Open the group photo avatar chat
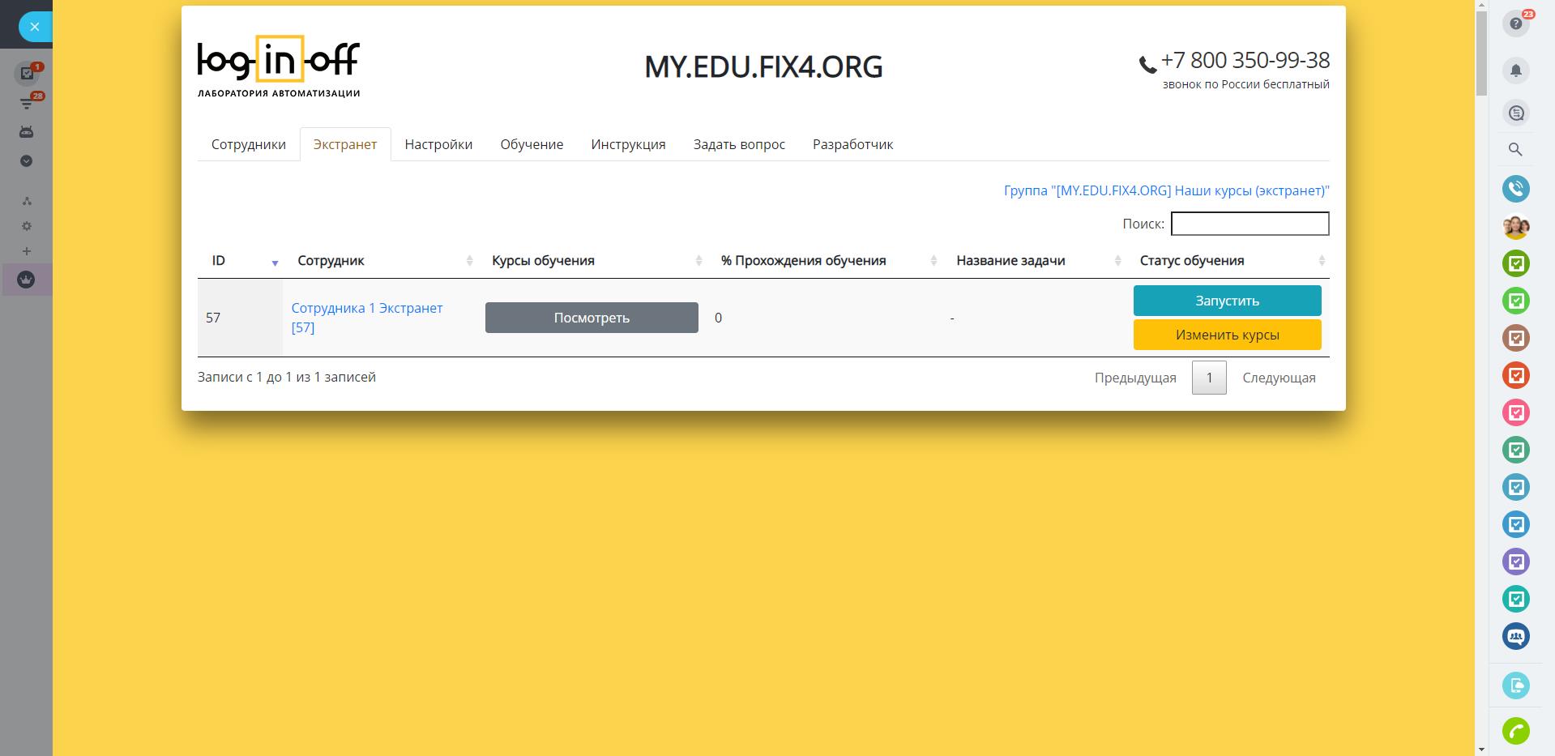The width and height of the screenshot is (1555, 756). [x=1516, y=226]
